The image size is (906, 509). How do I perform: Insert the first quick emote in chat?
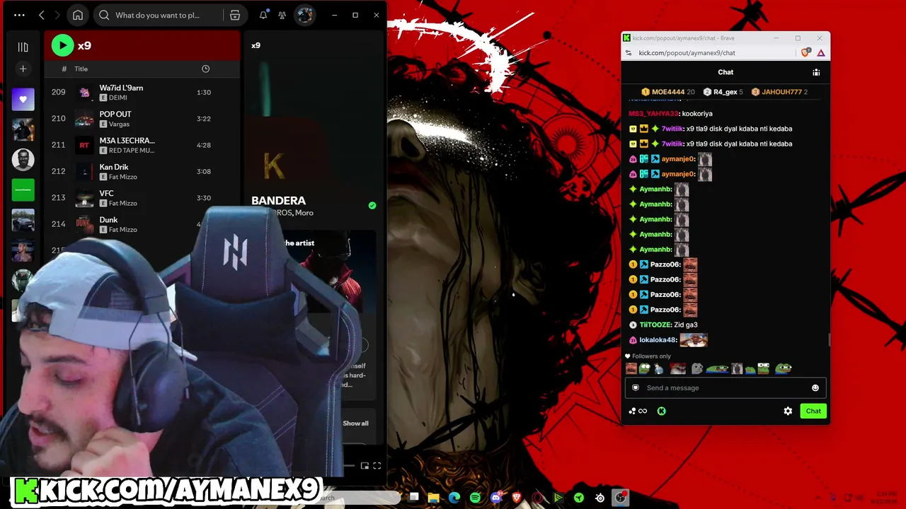pyautogui.click(x=631, y=368)
